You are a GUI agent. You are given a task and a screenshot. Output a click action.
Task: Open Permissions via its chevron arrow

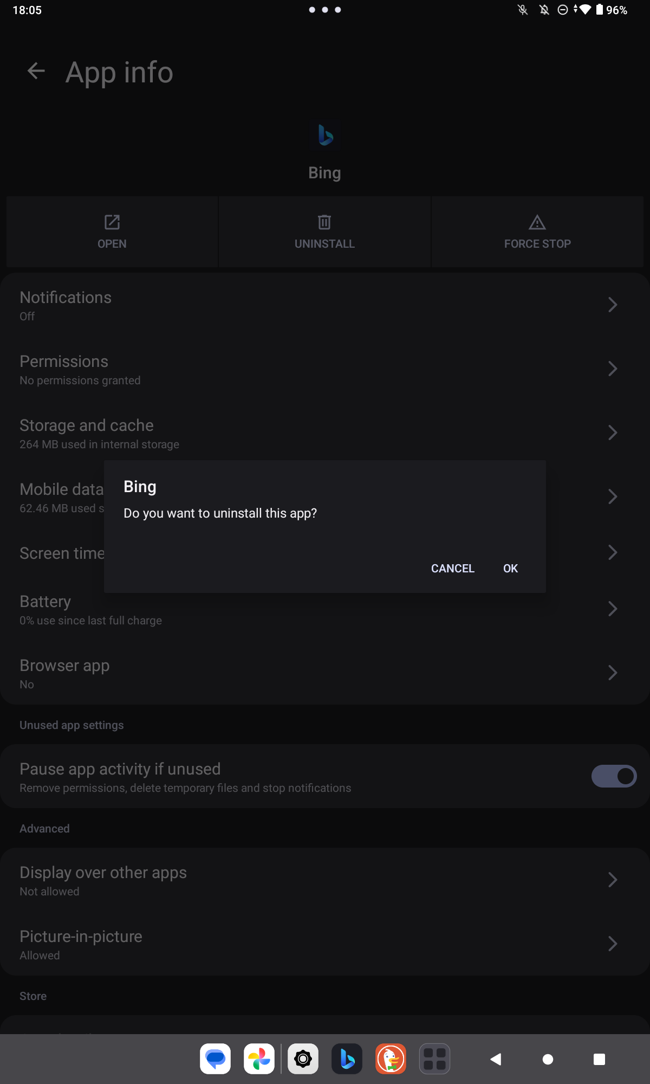click(613, 369)
